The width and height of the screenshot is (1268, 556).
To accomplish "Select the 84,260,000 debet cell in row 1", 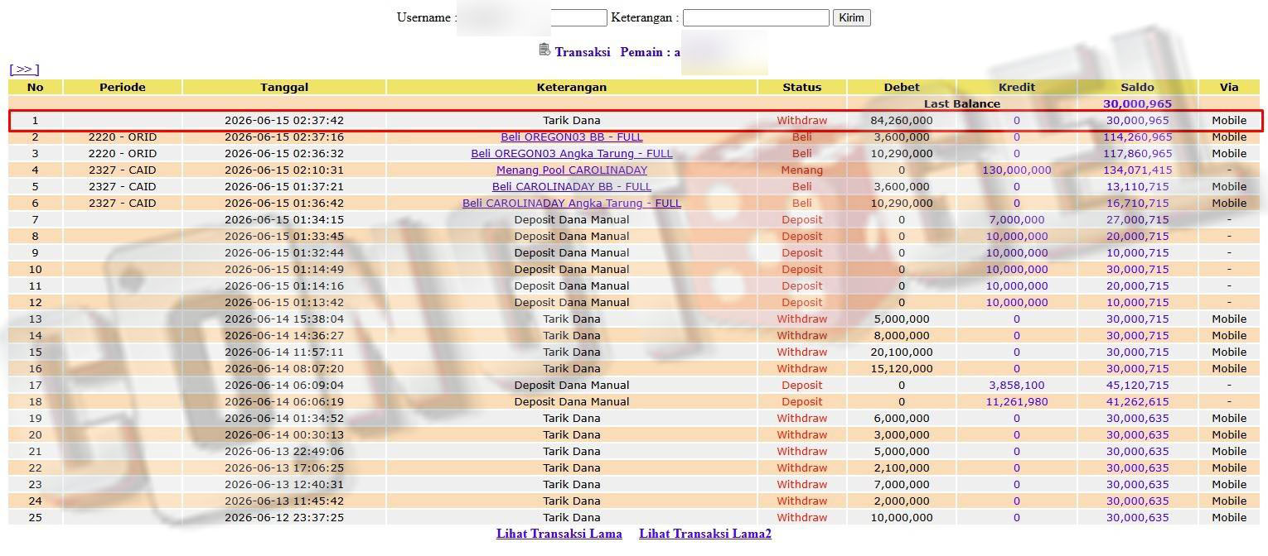I will (902, 120).
